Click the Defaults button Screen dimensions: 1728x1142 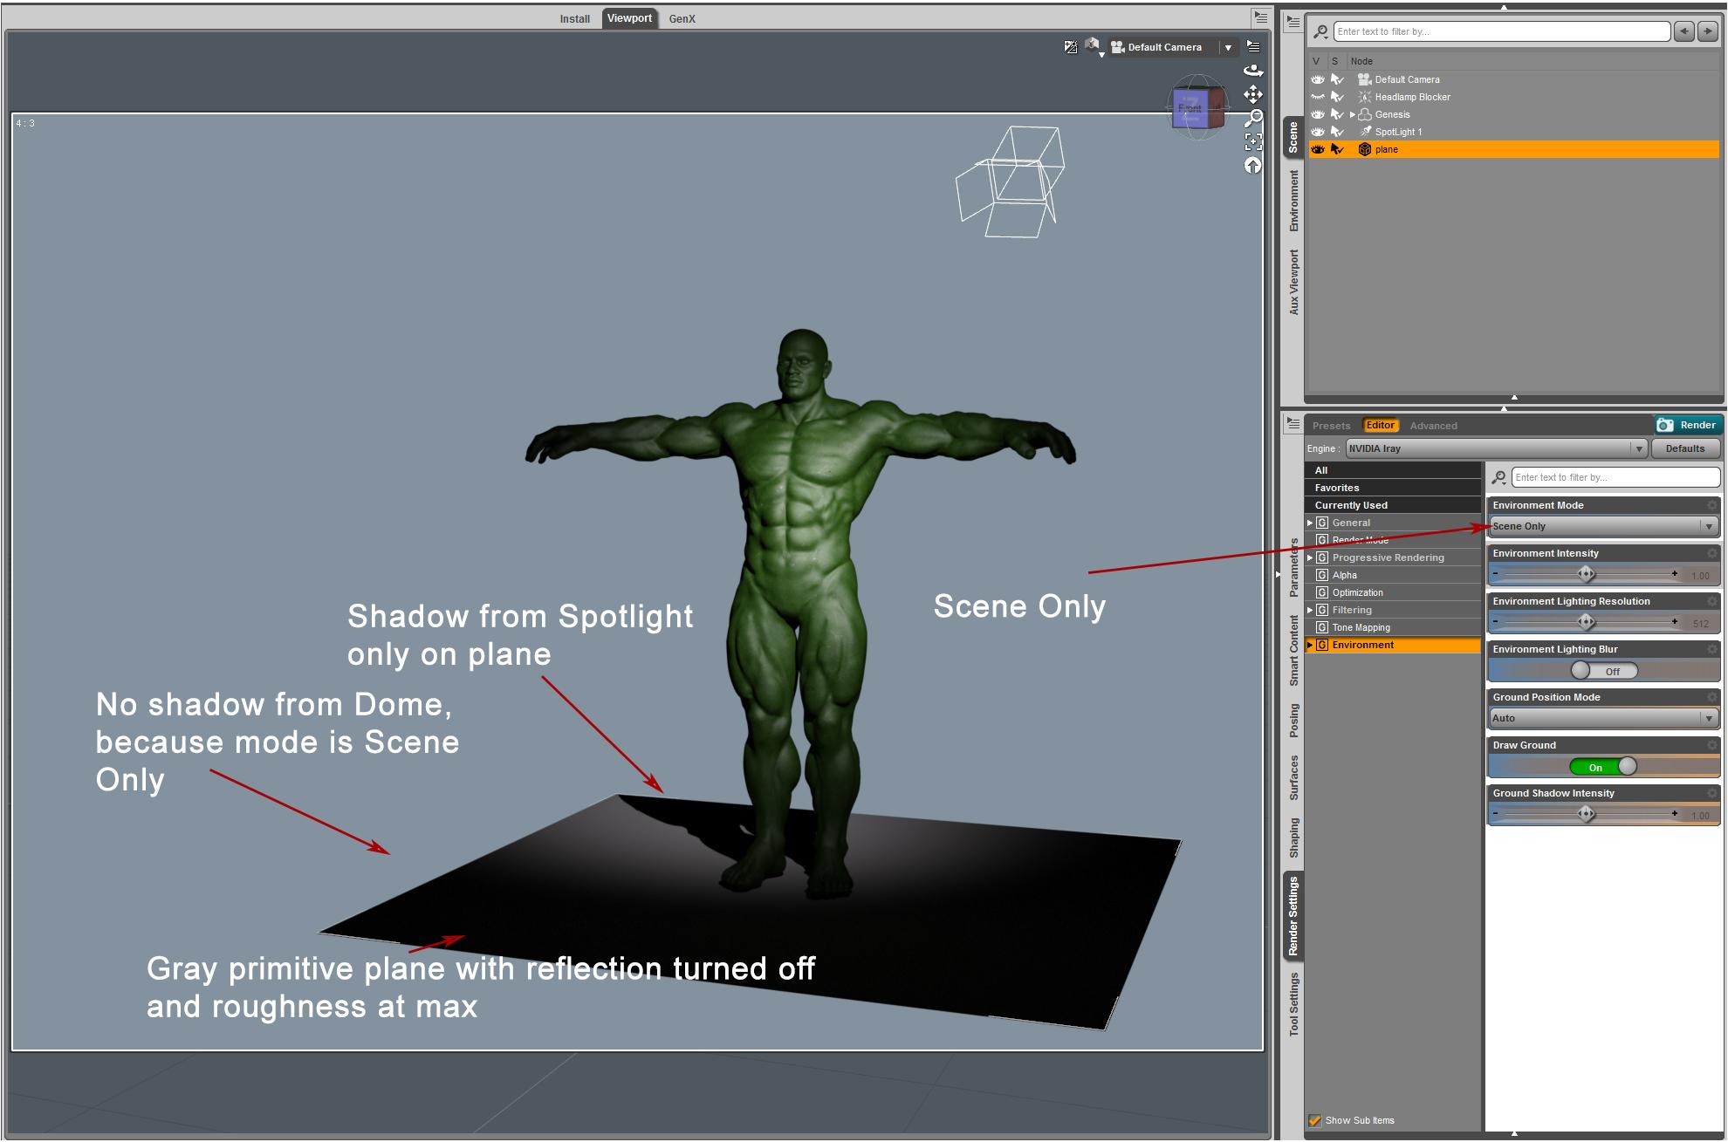pos(1684,448)
